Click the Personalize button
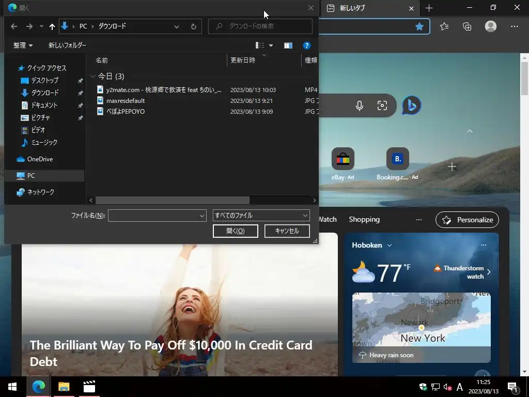This screenshot has height=397, width=529. (x=467, y=220)
